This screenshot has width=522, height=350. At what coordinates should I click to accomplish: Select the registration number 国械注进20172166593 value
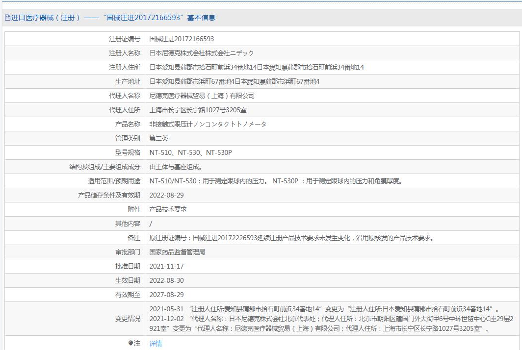pos(182,39)
